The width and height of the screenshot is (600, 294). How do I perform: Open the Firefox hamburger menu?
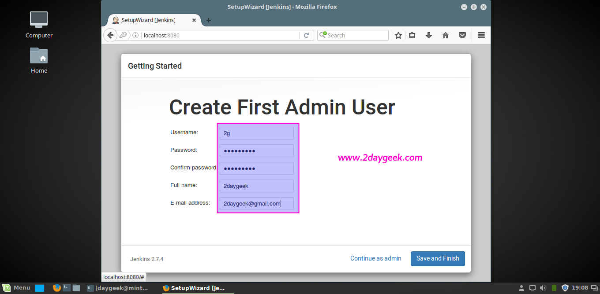[x=481, y=35]
